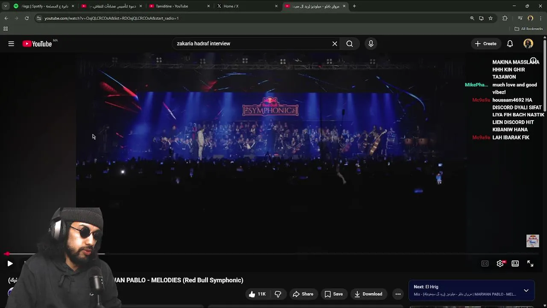Open YouTube notifications bell
Screen dimensions: 547x308
pos(510,44)
